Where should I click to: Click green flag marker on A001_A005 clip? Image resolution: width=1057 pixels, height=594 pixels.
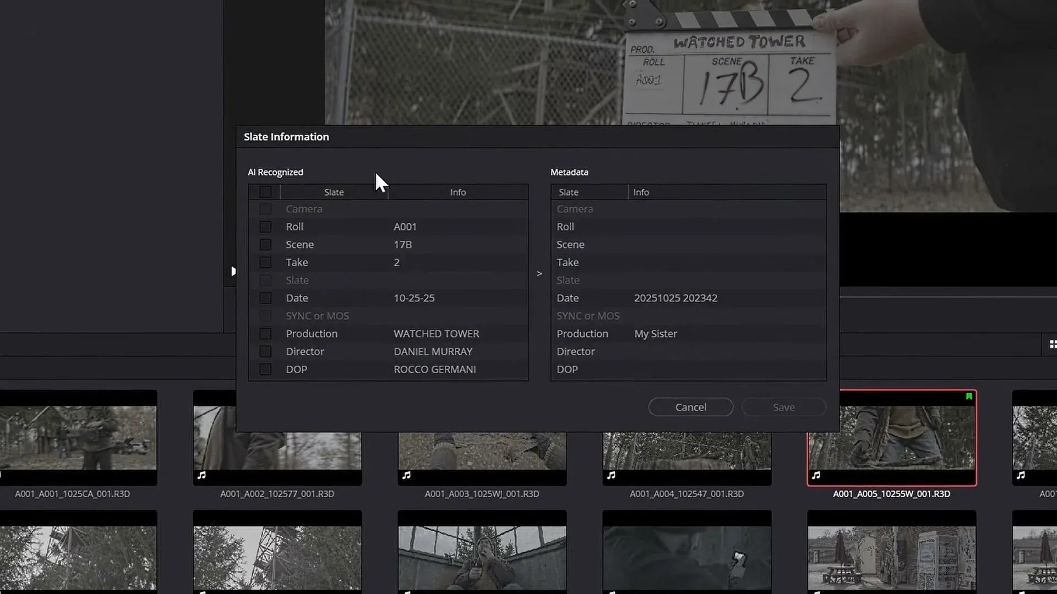[x=969, y=396]
